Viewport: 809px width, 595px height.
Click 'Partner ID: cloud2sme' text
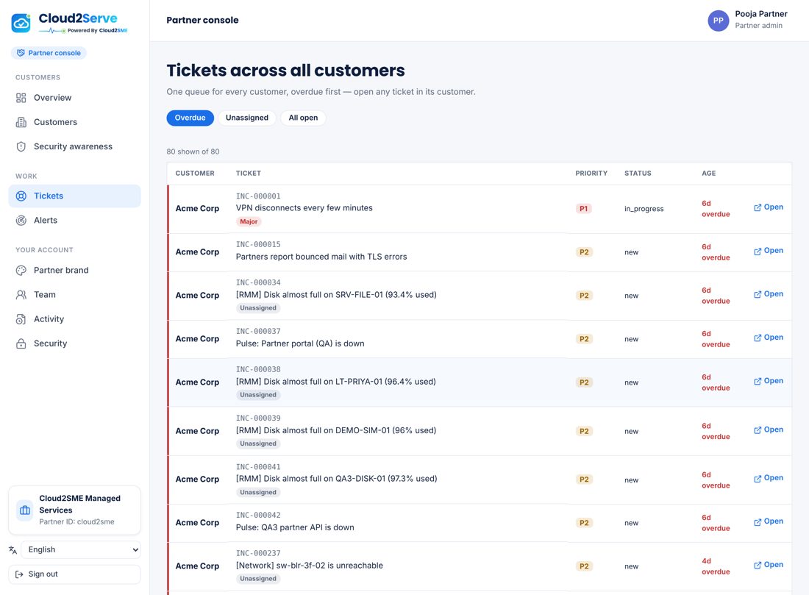coord(77,522)
